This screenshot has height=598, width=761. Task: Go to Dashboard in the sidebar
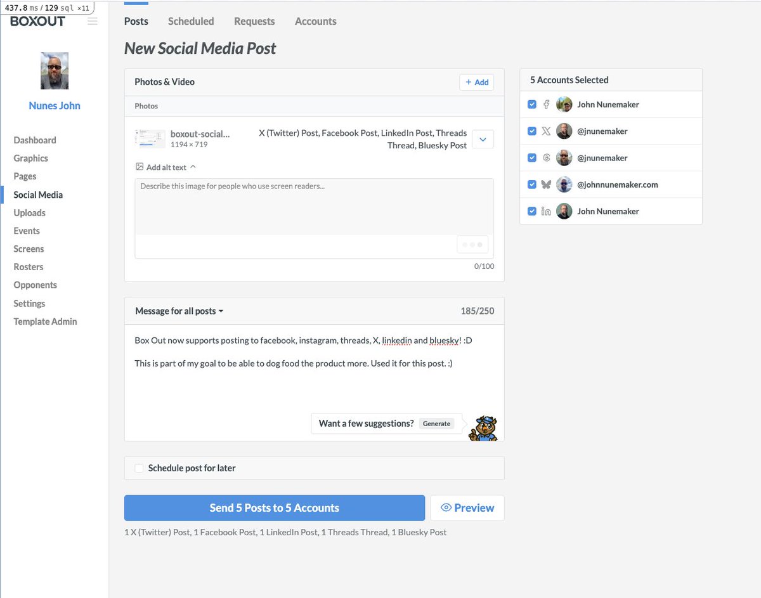35,140
